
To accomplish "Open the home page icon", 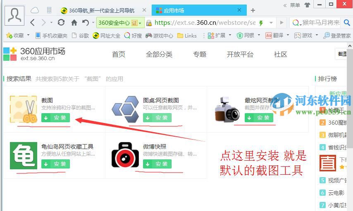I will coord(74,22).
